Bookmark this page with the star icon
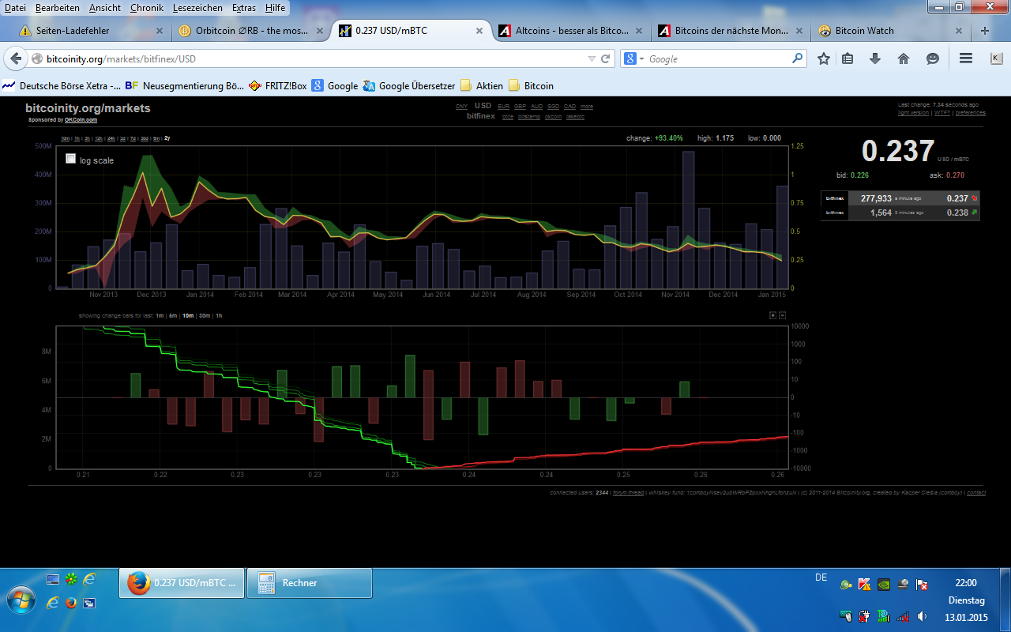1011x632 pixels. (x=823, y=58)
